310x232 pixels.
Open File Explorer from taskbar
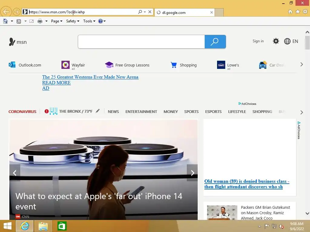point(43,226)
